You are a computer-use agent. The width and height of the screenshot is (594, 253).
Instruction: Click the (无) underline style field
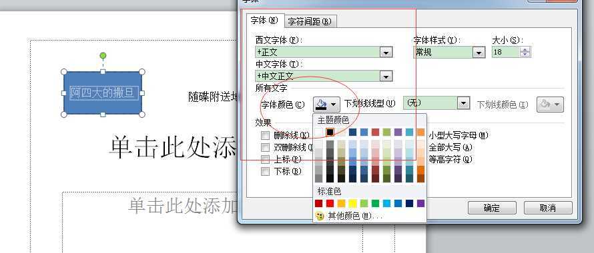tap(430, 103)
